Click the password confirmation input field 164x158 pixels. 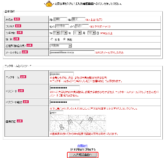(65, 102)
